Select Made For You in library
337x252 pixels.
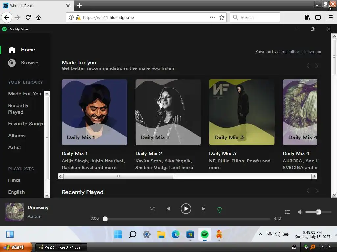[24, 94]
